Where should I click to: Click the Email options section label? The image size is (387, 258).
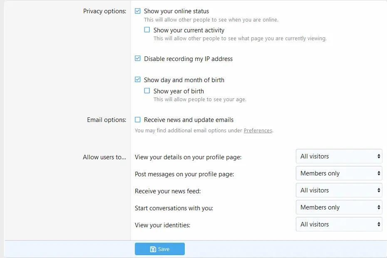pyautogui.click(x=107, y=120)
